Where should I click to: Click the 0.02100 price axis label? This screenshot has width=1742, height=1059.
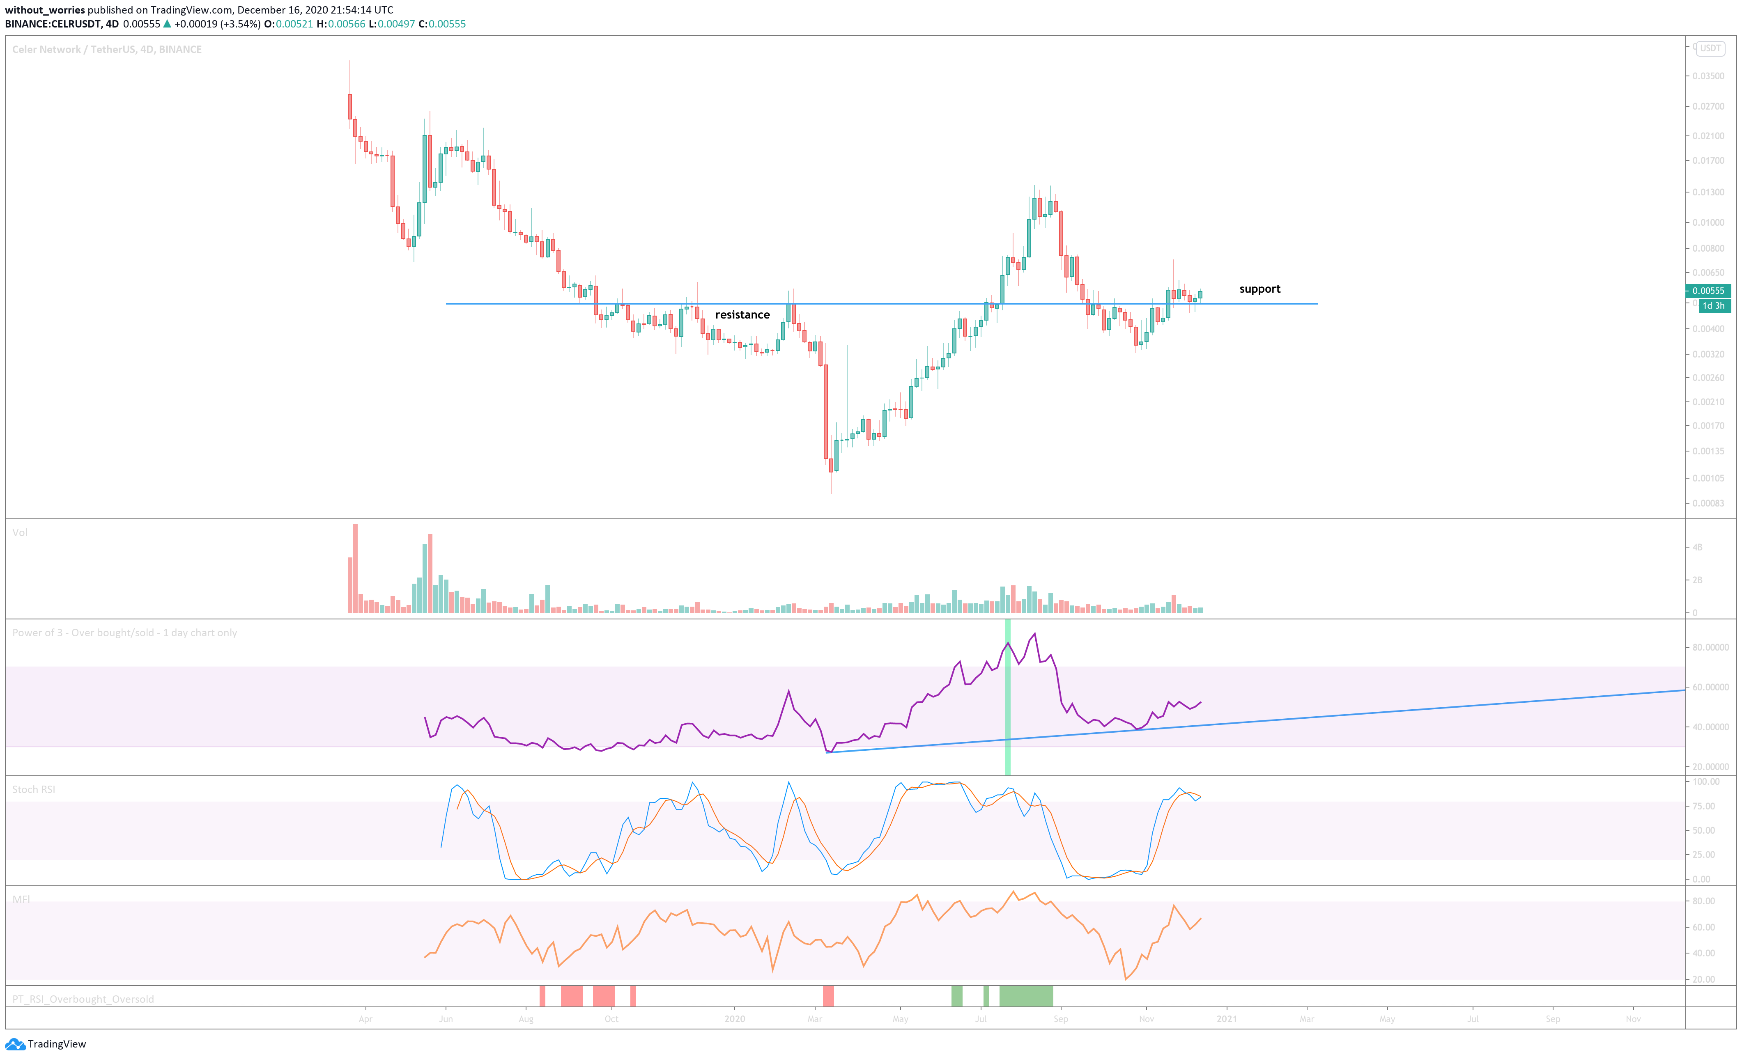[1708, 135]
